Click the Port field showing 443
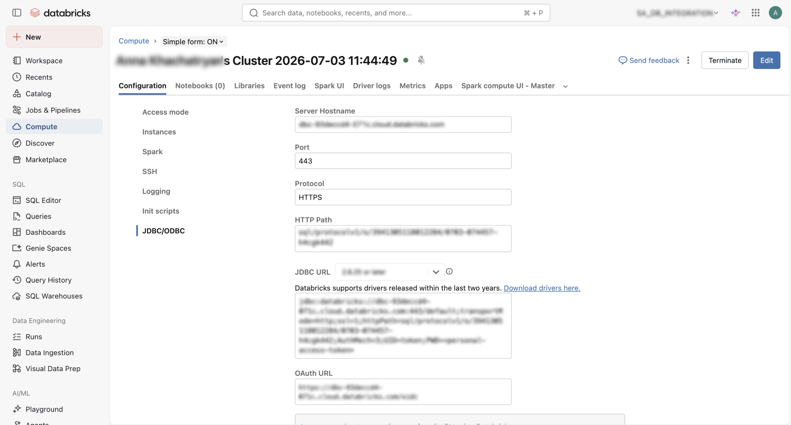 (x=403, y=161)
